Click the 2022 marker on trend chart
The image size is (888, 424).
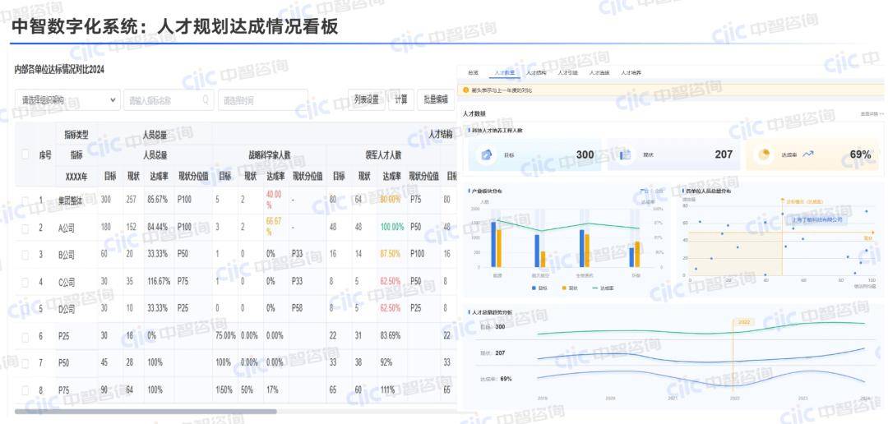743,321
